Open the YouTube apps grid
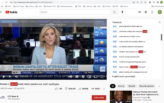 146,12
